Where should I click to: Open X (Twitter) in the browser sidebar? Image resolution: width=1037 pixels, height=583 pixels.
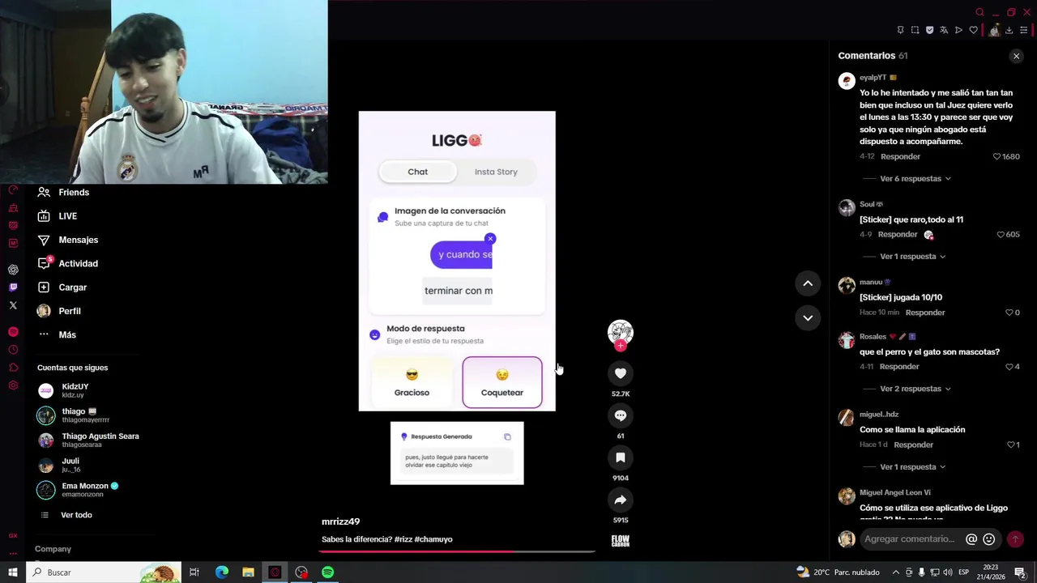pos(13,305)
